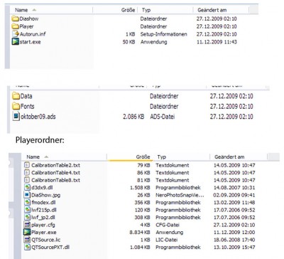Select the d3dx9.dll library icon
This screenshot has height=259, width=284.
click(x=27, y=188)
